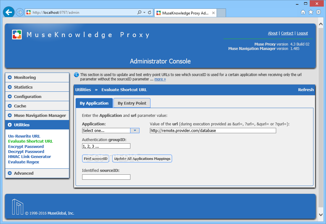Viewport: 326px width, 224px height.
Task: Minimize the browser window
Action: click(x=297, y=4)
